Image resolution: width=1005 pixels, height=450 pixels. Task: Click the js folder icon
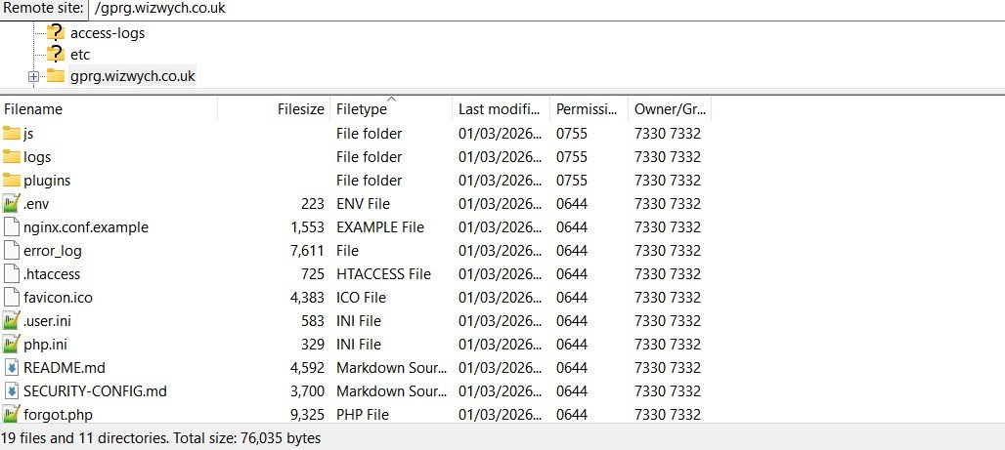point(12,133)
